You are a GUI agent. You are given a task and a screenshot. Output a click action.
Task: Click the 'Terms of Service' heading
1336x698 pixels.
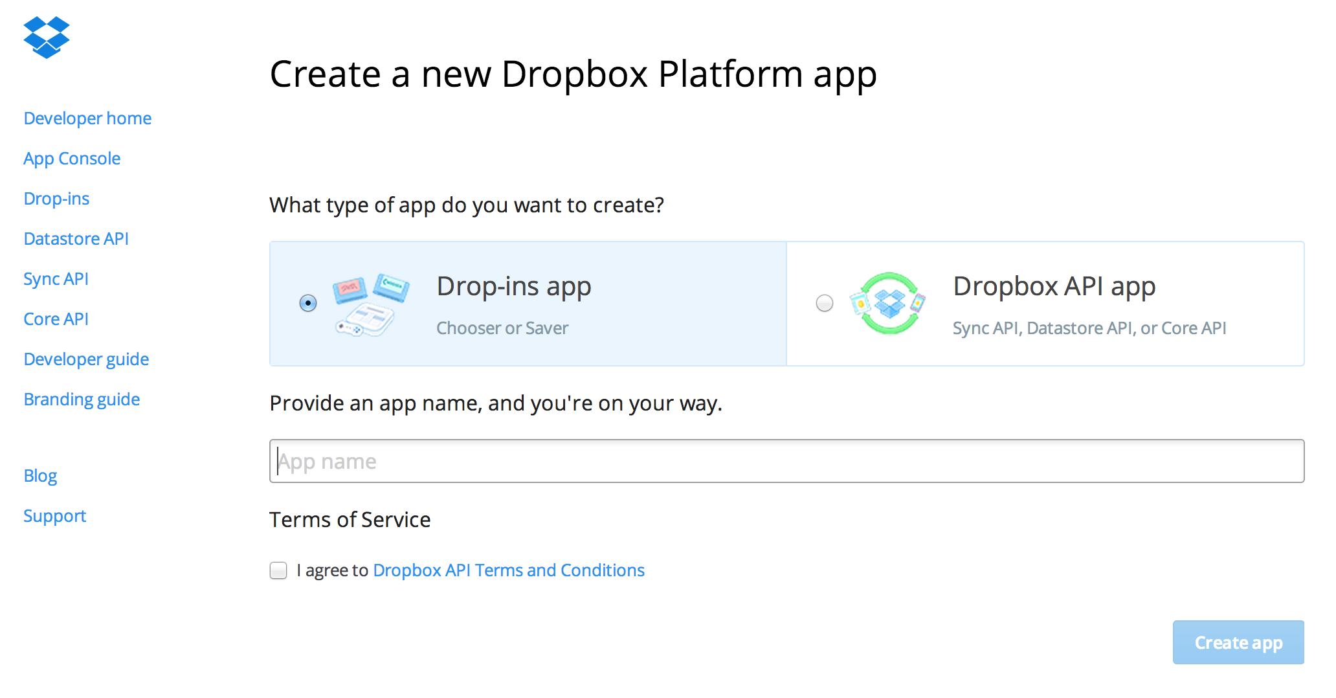tap(350, 520)
